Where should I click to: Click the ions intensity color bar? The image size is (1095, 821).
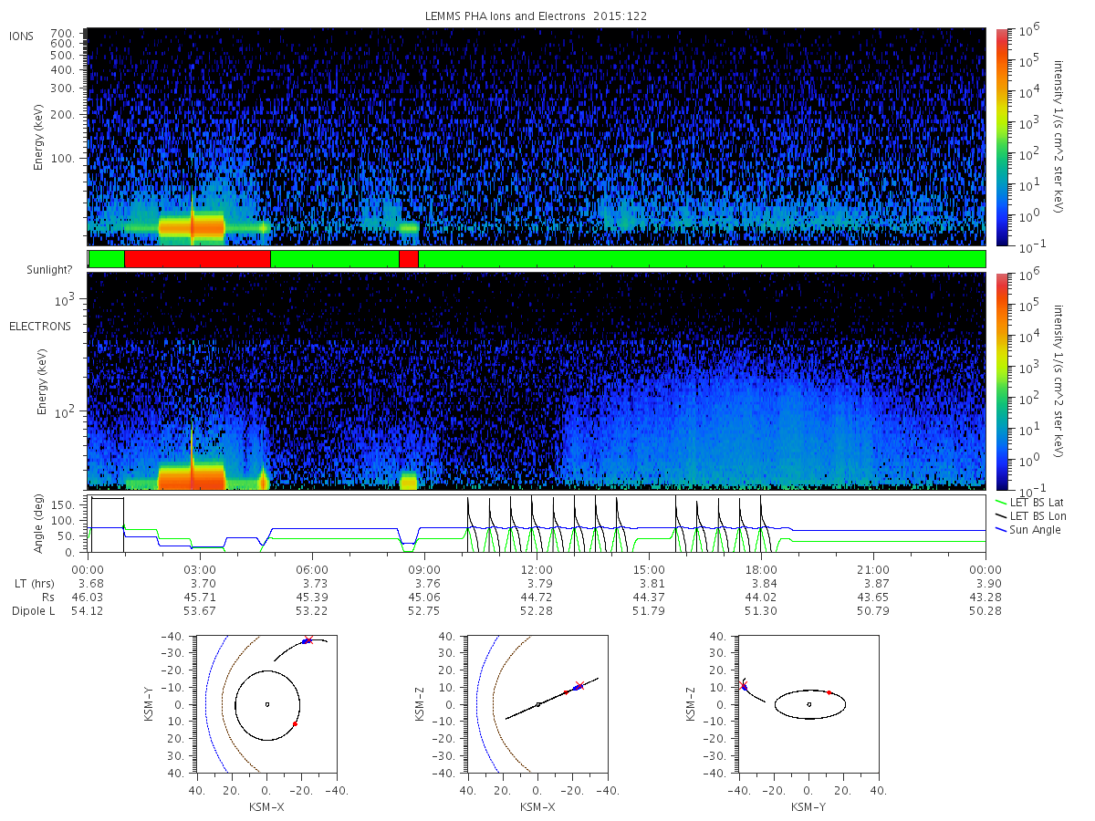click(1002, 137)
